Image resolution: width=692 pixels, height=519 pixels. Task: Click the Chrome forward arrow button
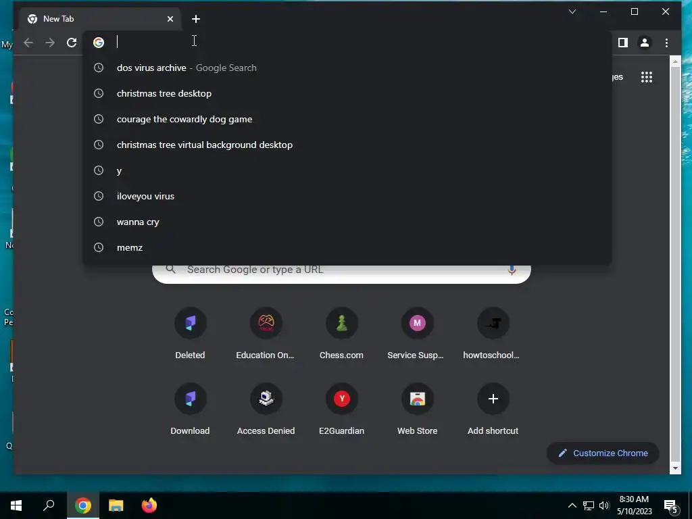pos(50,43)
